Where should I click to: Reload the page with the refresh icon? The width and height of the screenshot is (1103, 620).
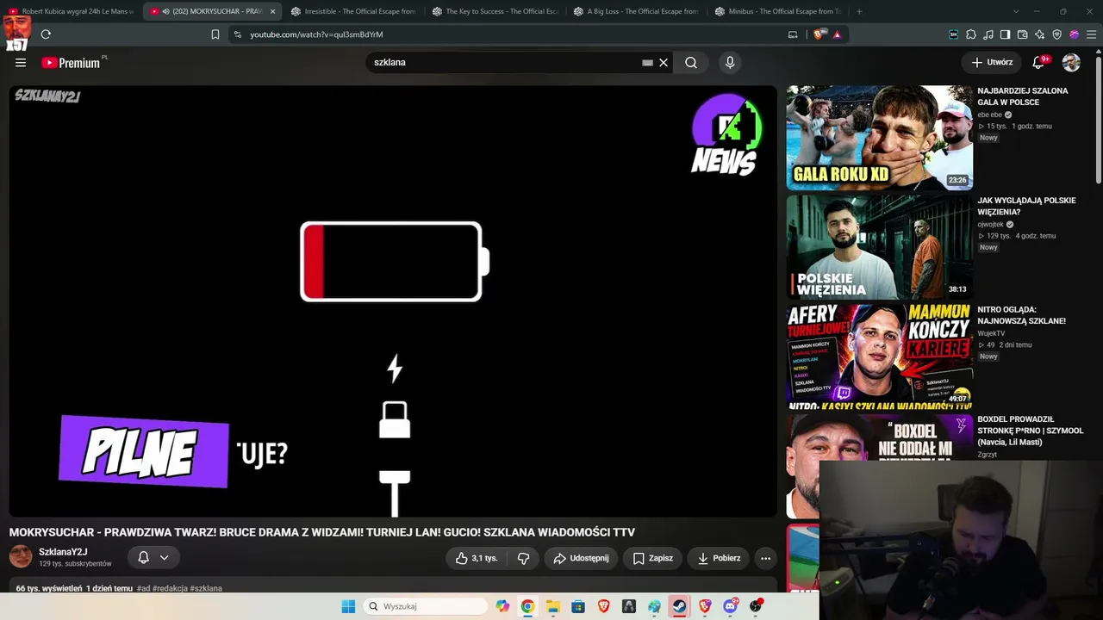point(46,34)
